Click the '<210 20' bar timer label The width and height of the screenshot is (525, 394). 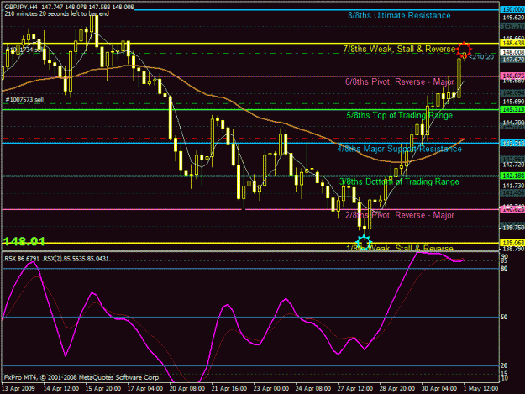tap(481, 57)
